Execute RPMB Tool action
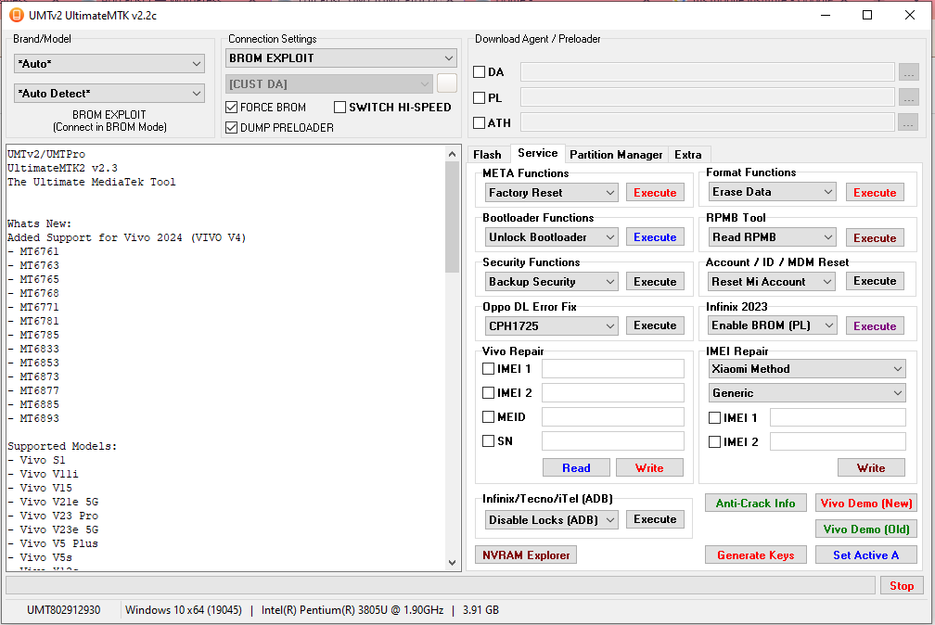 875,238
